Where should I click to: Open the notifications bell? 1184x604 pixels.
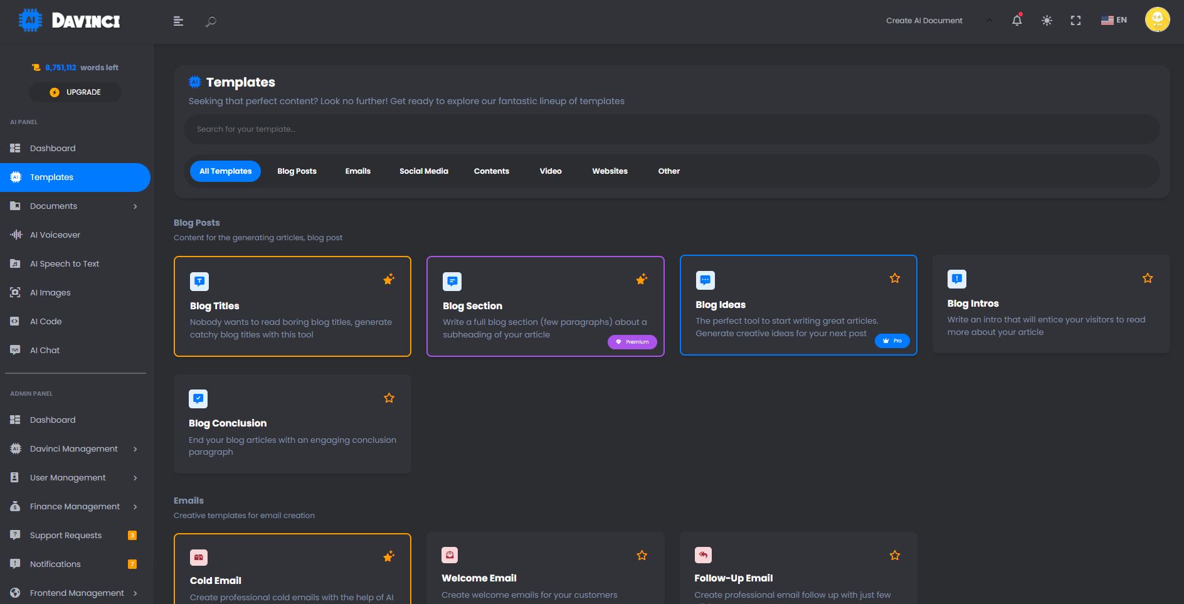pos(1017,20)
